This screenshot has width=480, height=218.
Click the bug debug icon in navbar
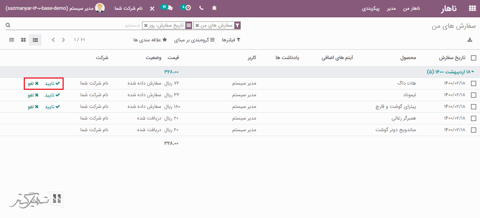click(x=214, y=8)
